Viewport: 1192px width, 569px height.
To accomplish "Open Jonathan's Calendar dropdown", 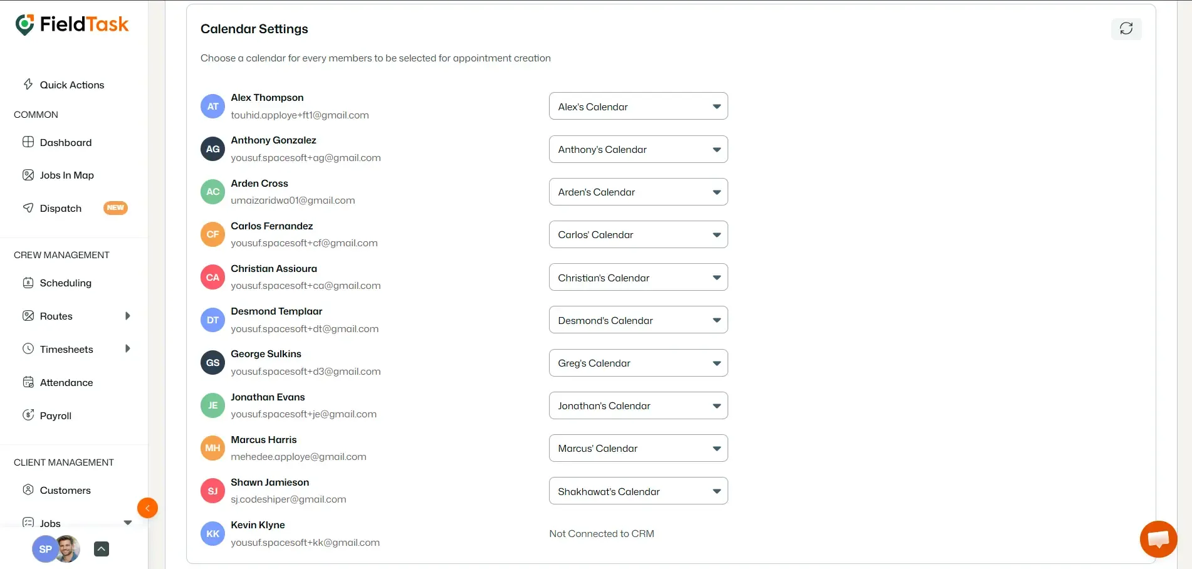I will [x=638, y=405].
